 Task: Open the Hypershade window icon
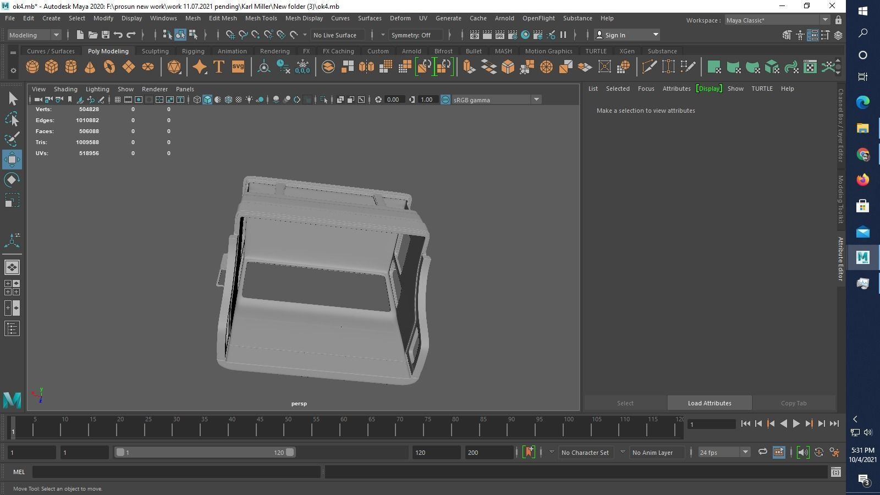pyautogui.click(x=525, y=35)
